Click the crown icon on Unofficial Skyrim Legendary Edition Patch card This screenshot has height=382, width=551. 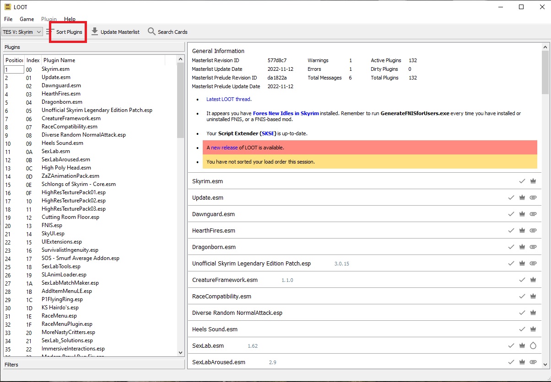pos(522,264)
